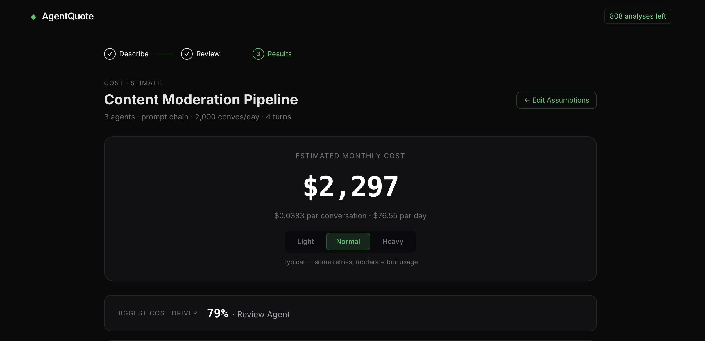Image resolution: width=705 pixels, height=341 pixels.
Task: Click the circled 3 Results step badge
Action: 258,54
